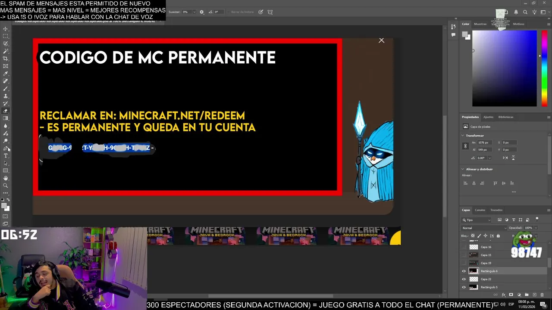Show the Capa 19 layer
This screenshot has width=552, height=310.
tap(464, 263)
